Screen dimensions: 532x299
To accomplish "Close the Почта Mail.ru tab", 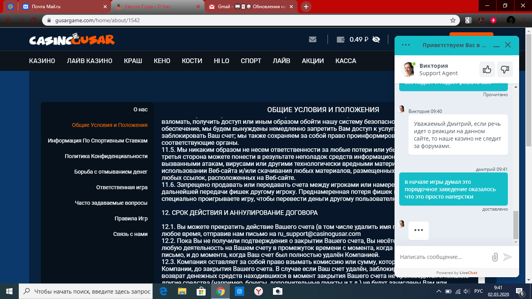I will click(105, 7).
